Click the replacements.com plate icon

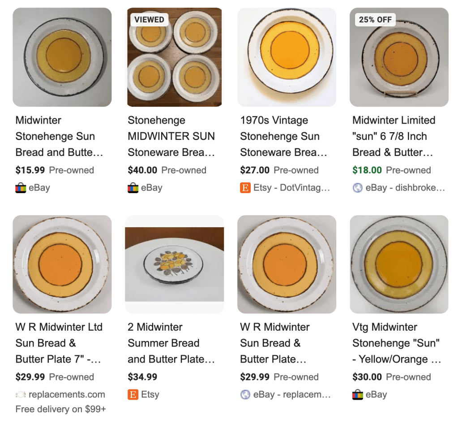click(x=21, y=395)
